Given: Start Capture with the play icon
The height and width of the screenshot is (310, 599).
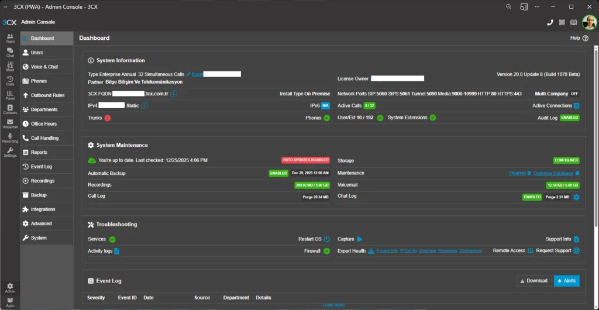Looking at the screenshot, I should pyautogui.click(x=360, y=239).
